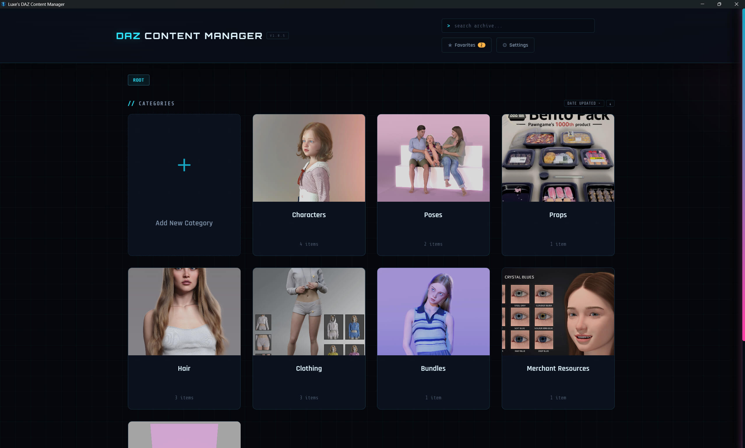The width and height of the screenshot is (745, 448).
Task: Open the Clothing category thumbnail
Action: pos(309,312)
